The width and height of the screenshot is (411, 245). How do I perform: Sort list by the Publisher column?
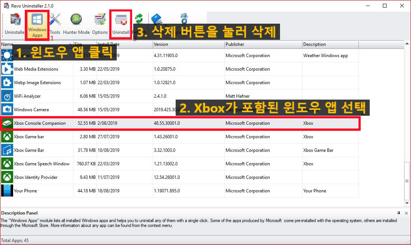tap(263, 44)
